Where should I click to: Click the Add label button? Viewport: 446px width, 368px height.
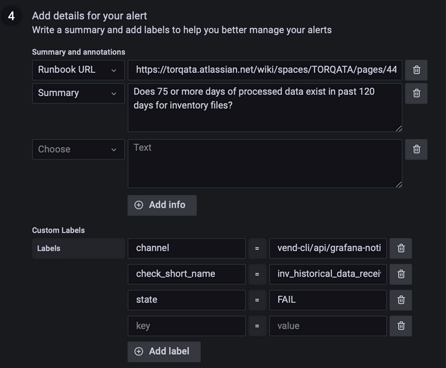click(164, 352)
